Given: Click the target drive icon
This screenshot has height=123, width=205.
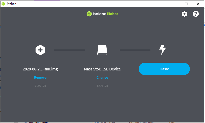Looking at the screenshot, I should pos(102,50).
